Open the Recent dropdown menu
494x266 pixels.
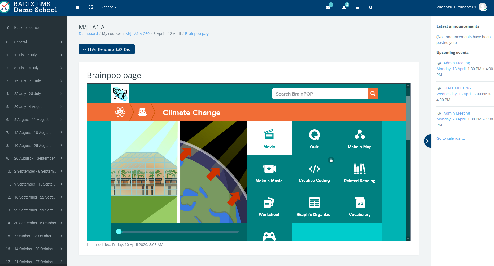[109, 7]
